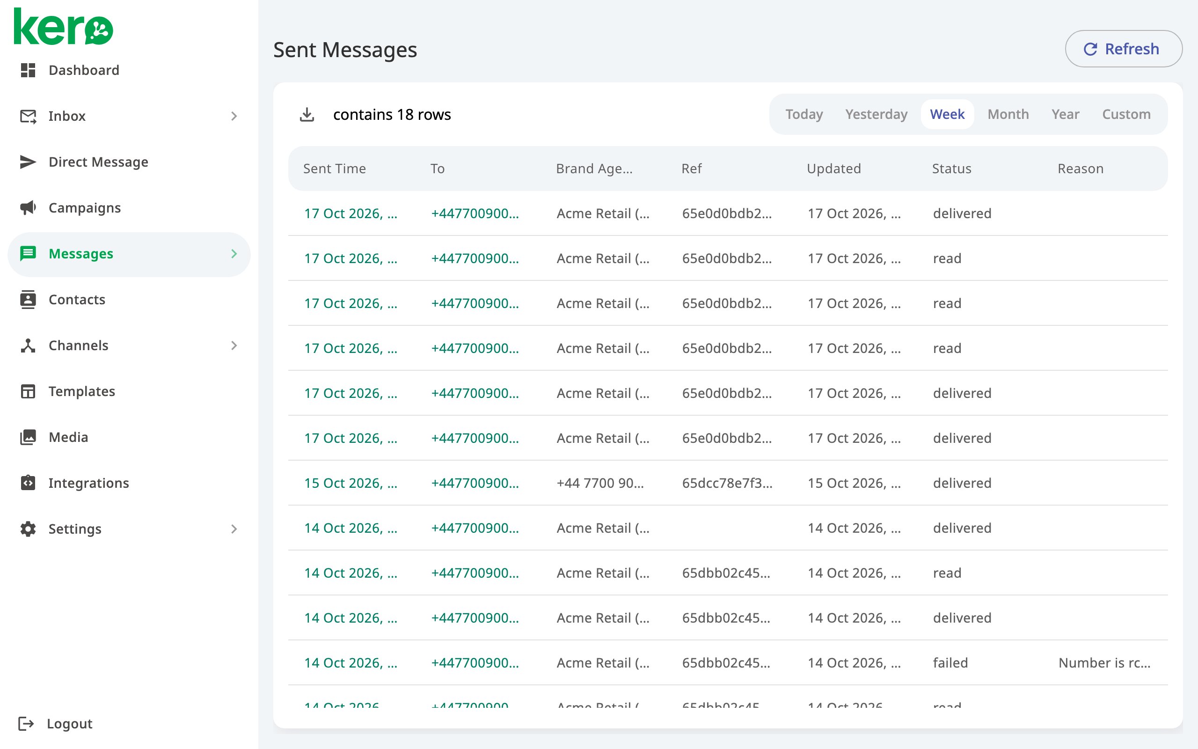Screen dimensions: 1198x749
Task: Click the Settings gear icon
Action: (28, 529)
